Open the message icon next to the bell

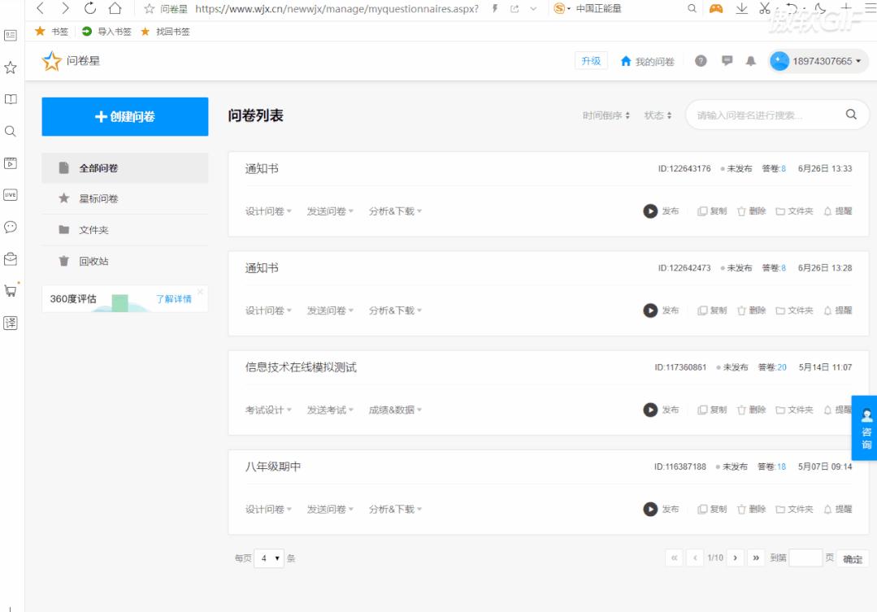pyautogui.click(x=726, y=60)
